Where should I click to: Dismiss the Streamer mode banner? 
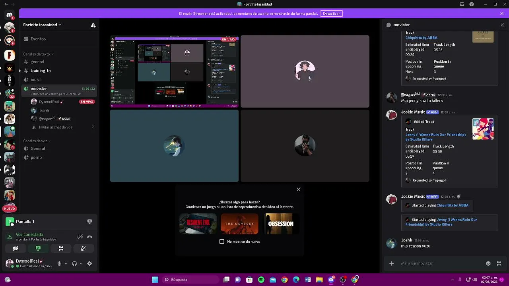(502, 14)
